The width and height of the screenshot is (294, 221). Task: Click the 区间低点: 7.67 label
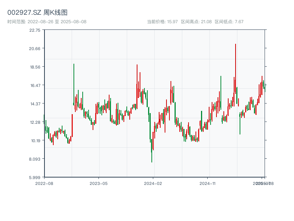(229, 22)
